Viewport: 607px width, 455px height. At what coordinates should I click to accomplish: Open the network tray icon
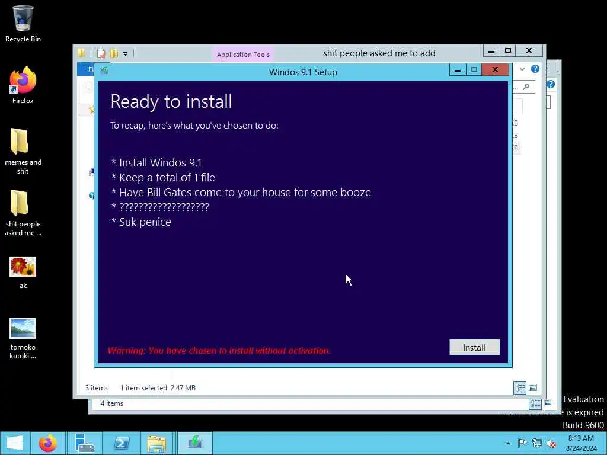536,443
